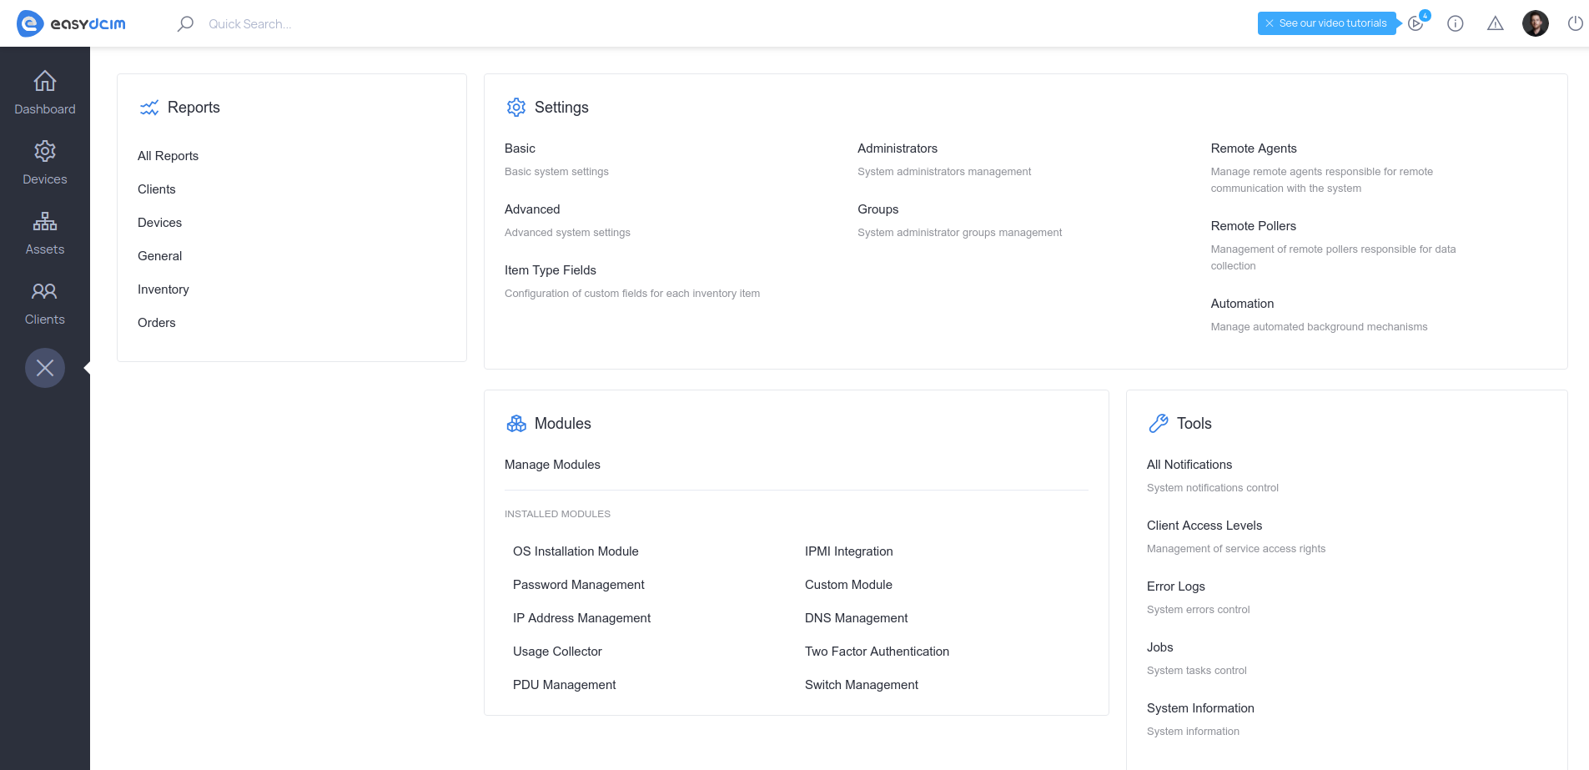Open Devices in the sidebar

45,164
